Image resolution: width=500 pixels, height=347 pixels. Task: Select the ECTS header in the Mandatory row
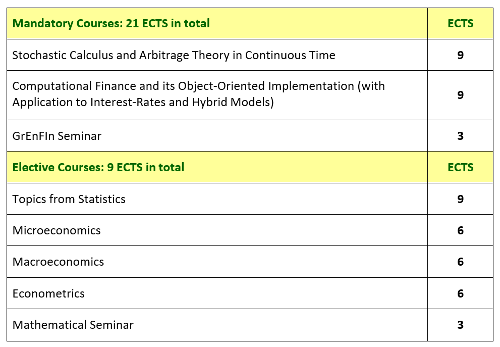[x=460, y=24]
